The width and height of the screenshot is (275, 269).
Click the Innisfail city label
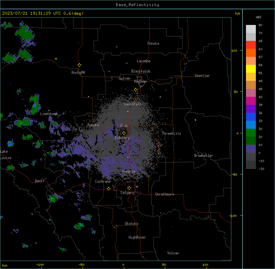click(132, 104)
